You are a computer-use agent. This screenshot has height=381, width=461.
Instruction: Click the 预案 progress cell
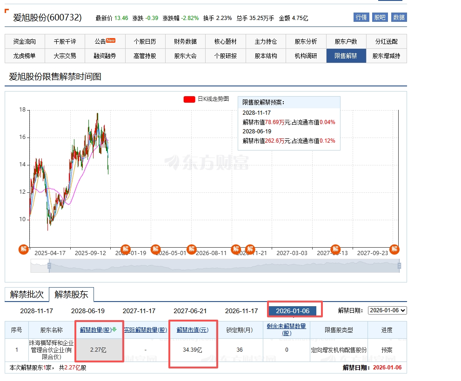point(387,350)
